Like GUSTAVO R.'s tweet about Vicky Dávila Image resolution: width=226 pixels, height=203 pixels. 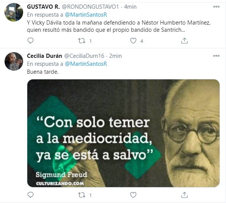click(x=133, y=41)
